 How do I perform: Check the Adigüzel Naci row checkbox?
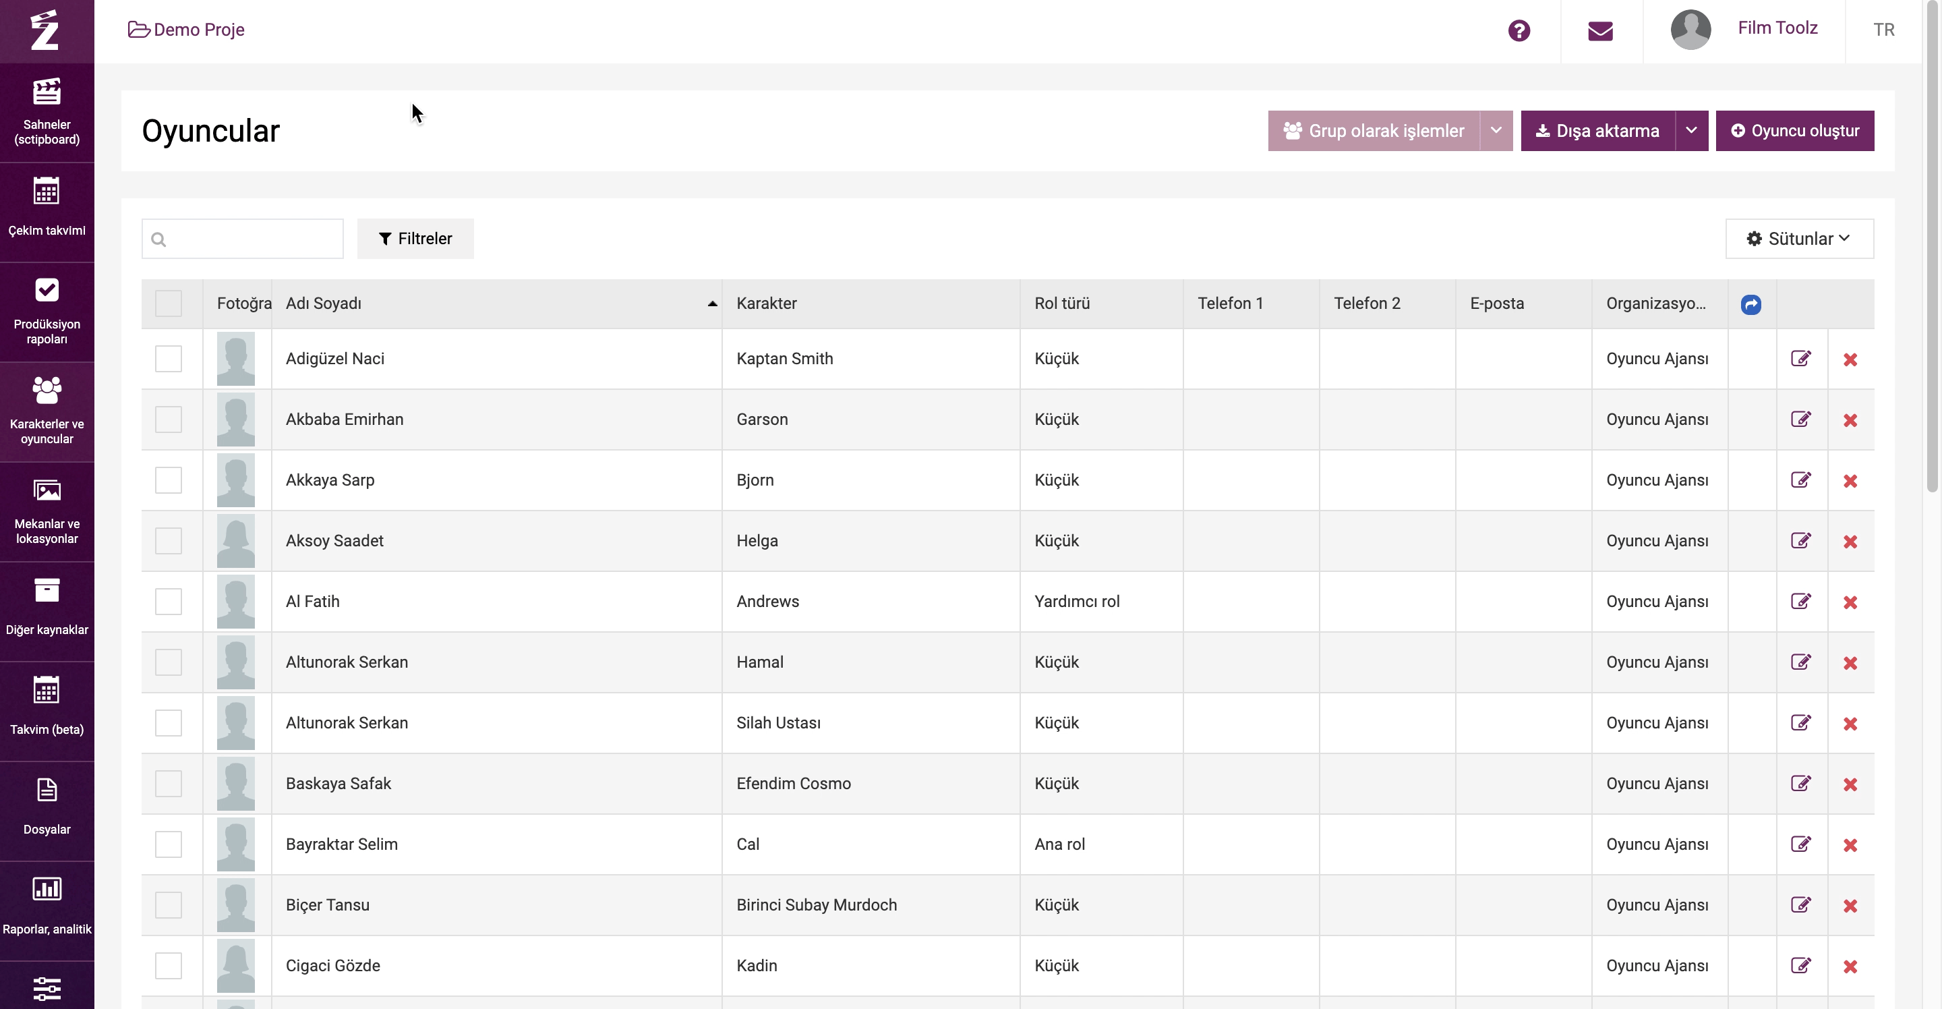(x=168, y=358)
